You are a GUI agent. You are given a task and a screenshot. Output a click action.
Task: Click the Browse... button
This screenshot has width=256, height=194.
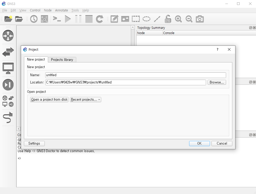(x=217, y=82)
